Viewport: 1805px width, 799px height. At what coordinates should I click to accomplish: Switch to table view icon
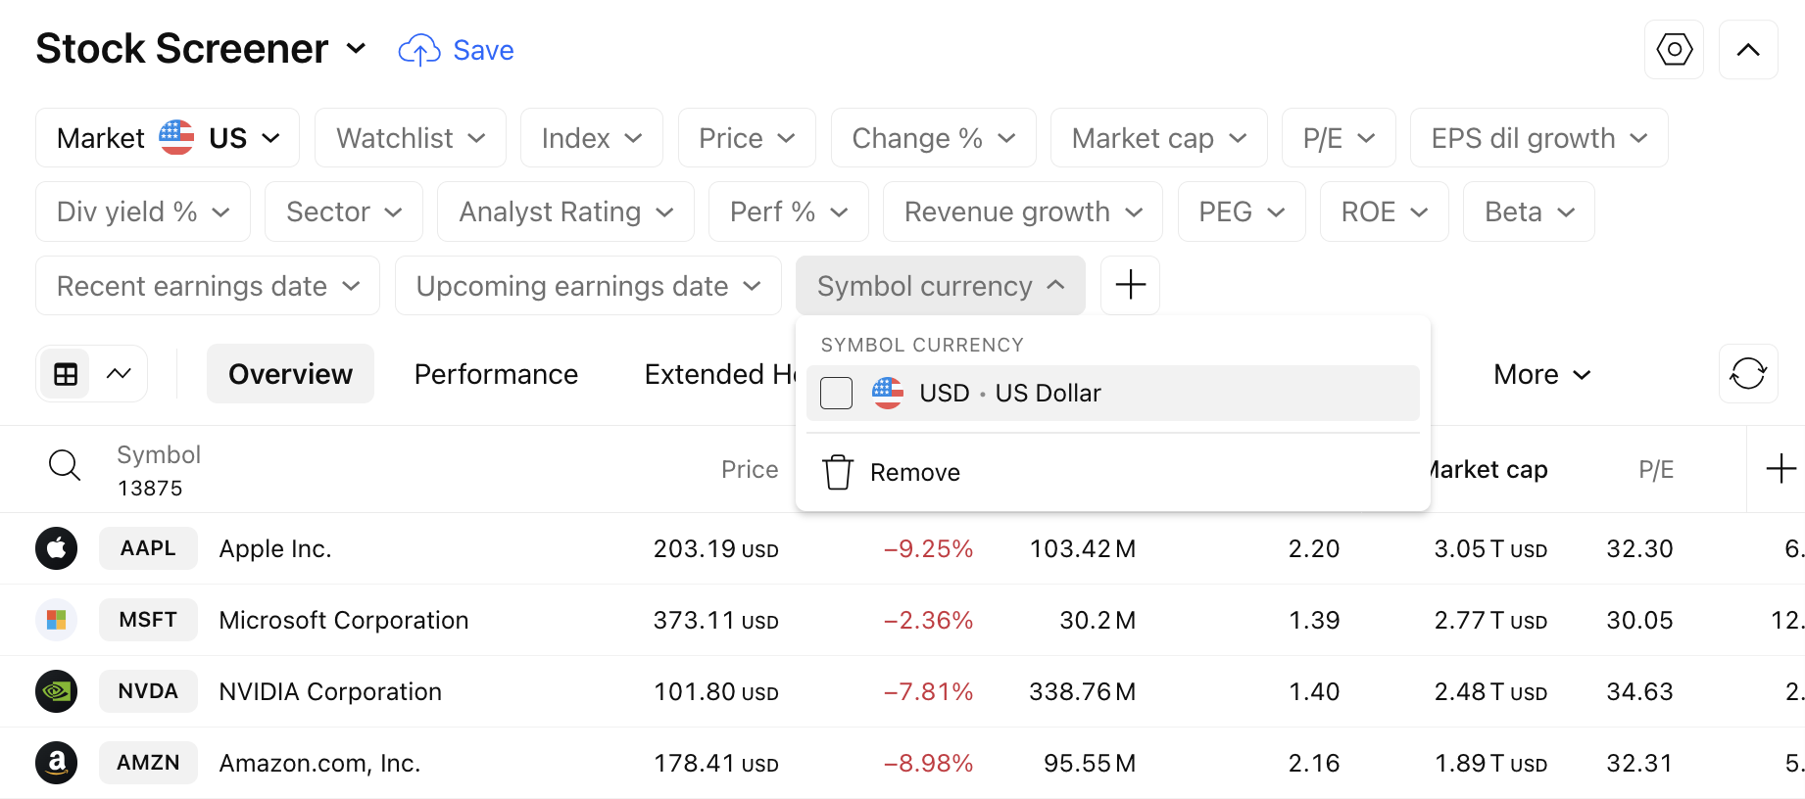[66, 374]
